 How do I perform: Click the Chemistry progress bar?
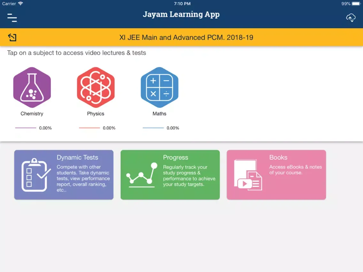coord(25,128)
